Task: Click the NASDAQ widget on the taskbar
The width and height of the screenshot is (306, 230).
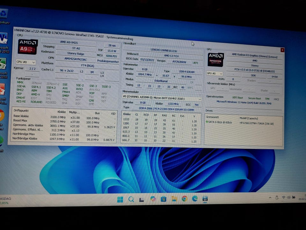Action: 5,201
